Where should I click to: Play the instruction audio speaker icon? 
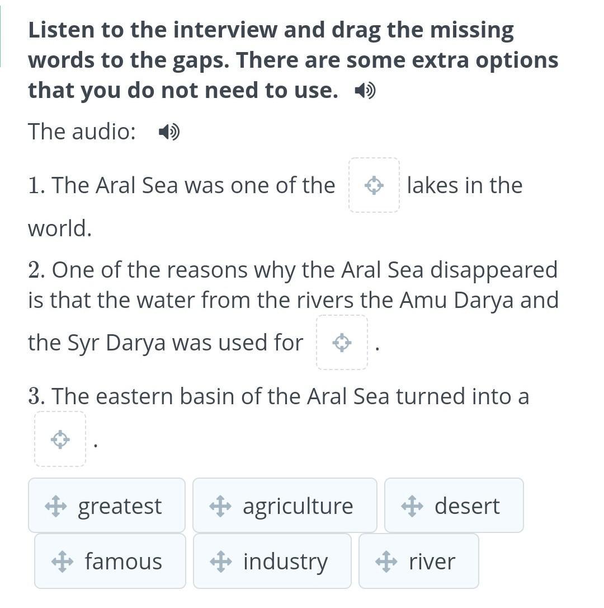click(365, 91)
